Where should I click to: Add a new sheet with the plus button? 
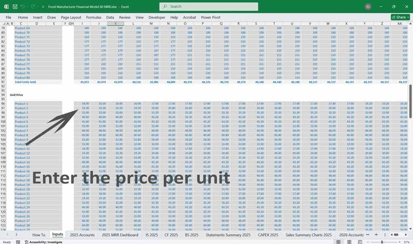pos(376,234)
